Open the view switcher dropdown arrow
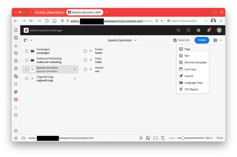This screenshot has width=237, height=157. click(221, 40)
